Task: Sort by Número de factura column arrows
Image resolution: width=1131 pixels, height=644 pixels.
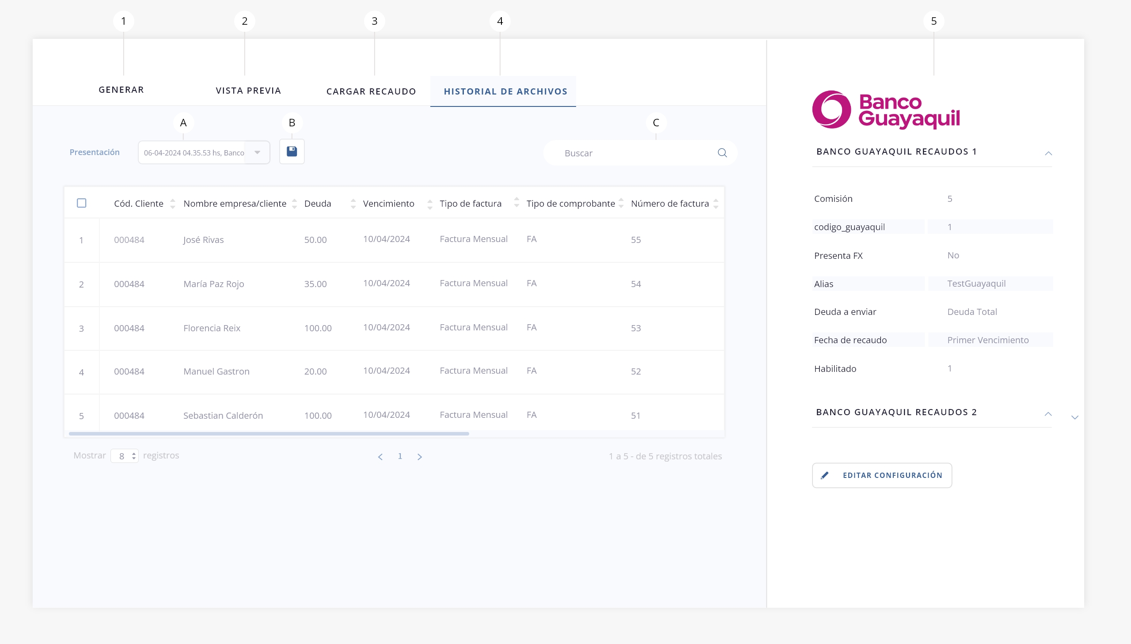Action: tap(716, 204)
